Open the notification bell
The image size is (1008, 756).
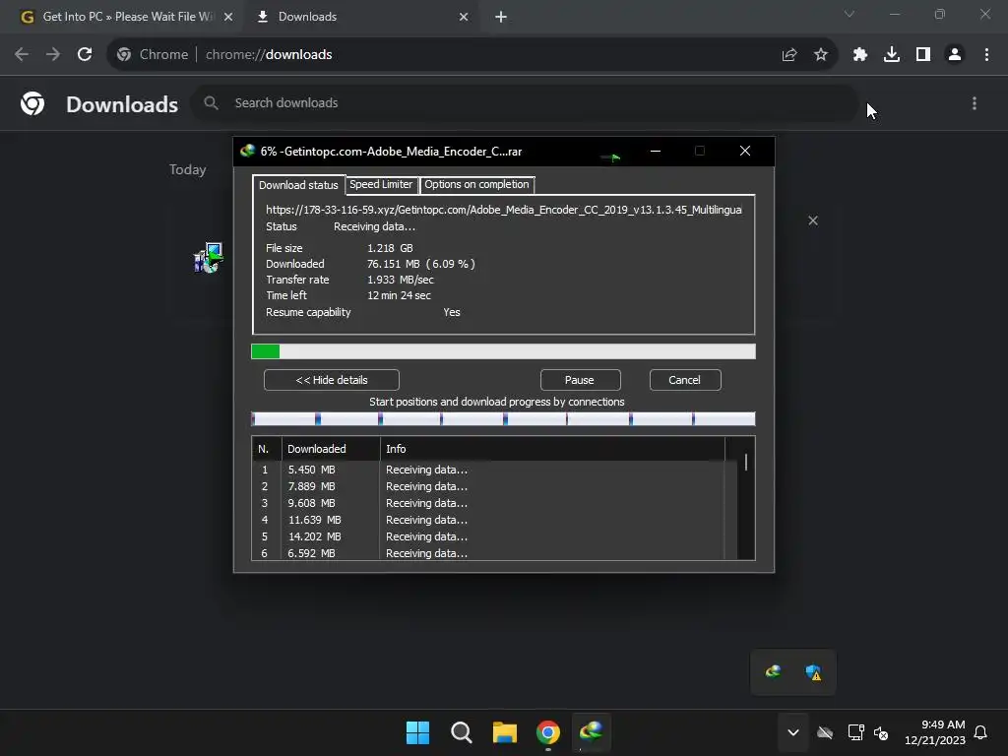pyautogui.click(x=980, y=732)
